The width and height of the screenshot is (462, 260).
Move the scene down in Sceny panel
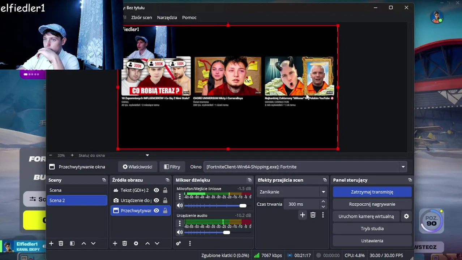93,243
